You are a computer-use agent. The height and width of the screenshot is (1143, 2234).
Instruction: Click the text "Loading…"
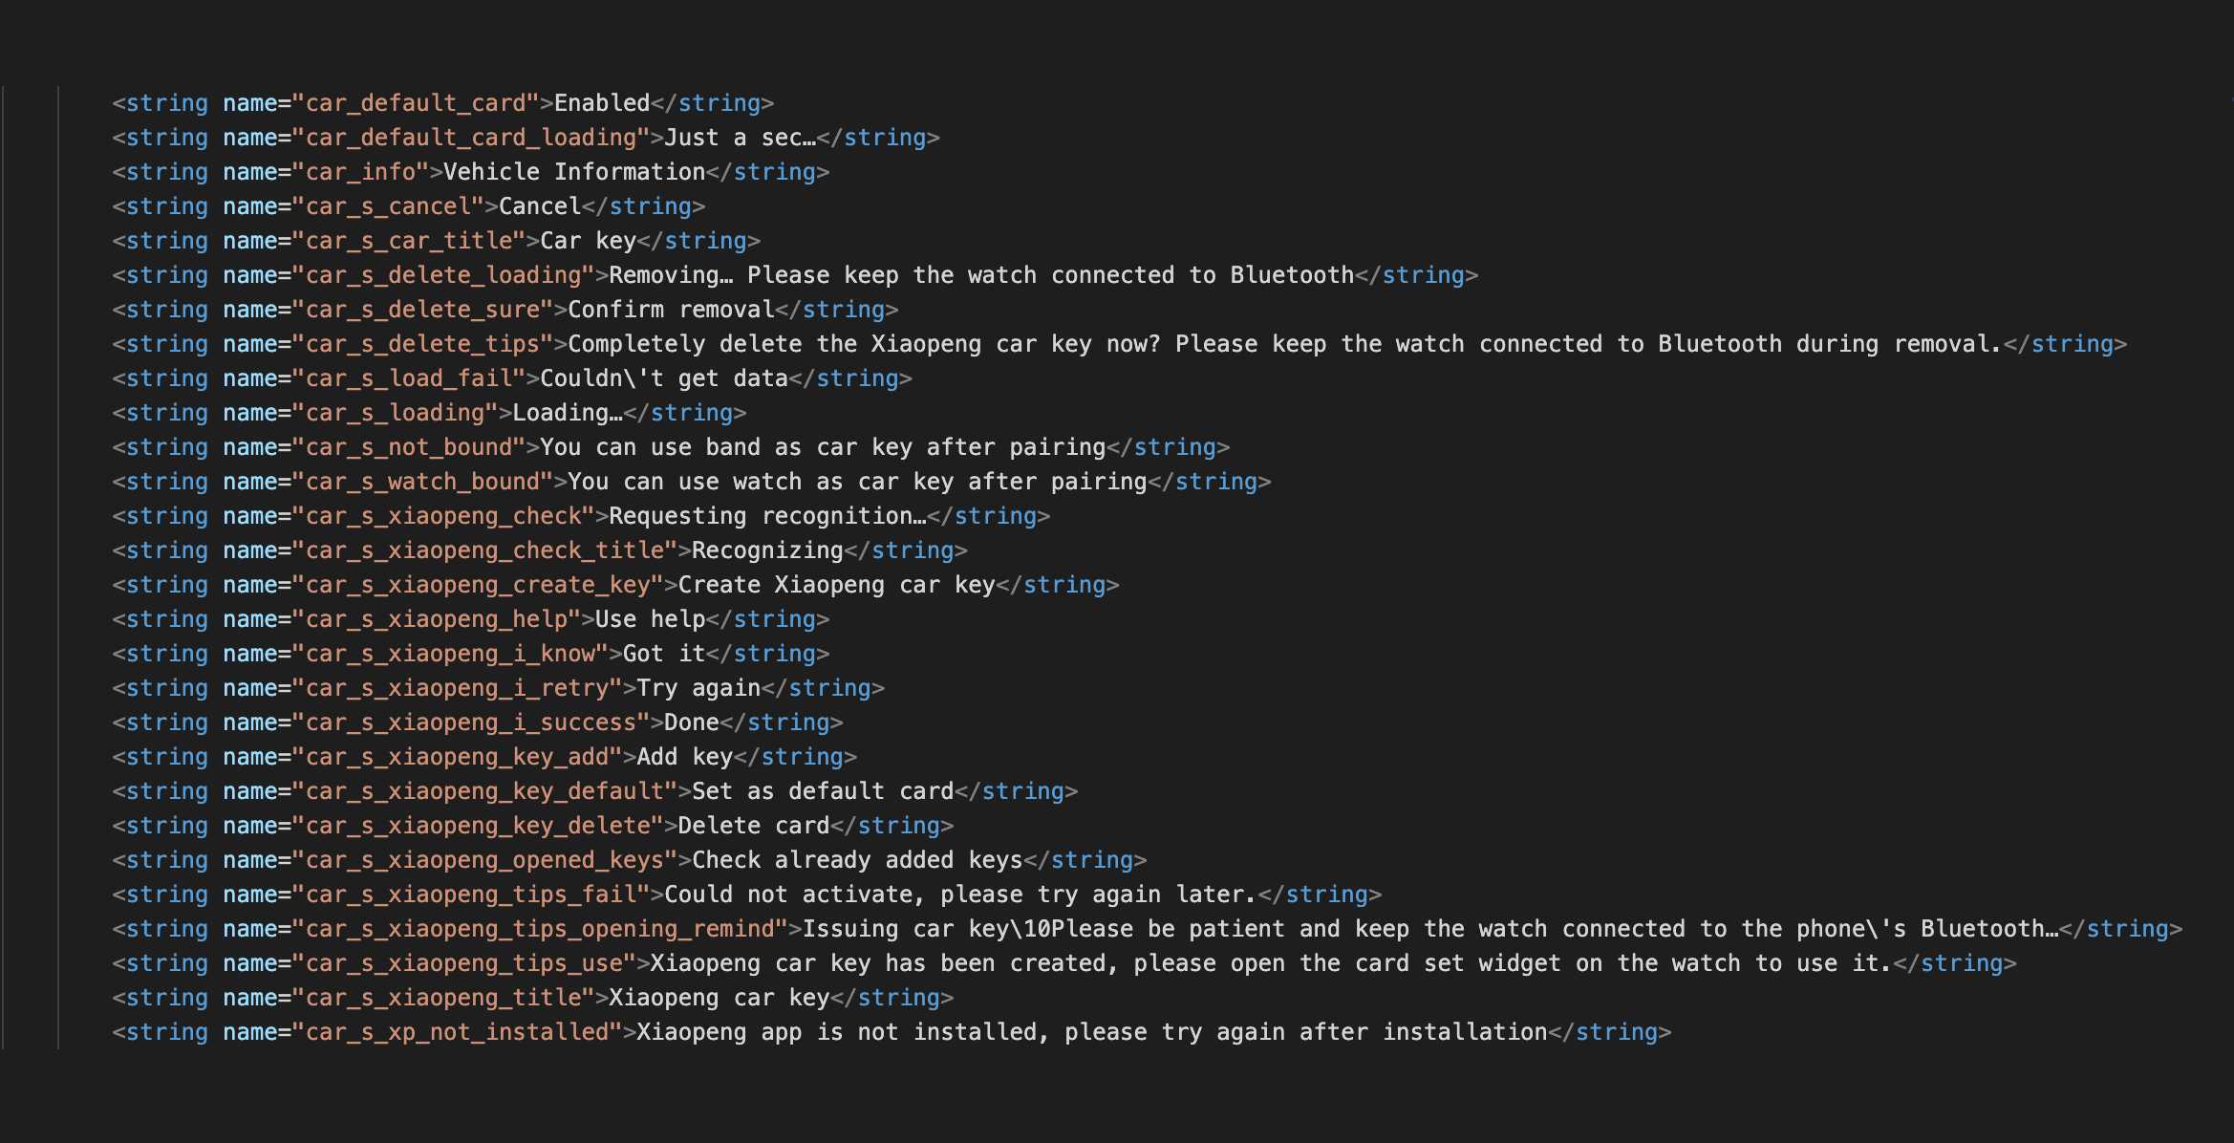pyautogui.click(x=568, y=413)
